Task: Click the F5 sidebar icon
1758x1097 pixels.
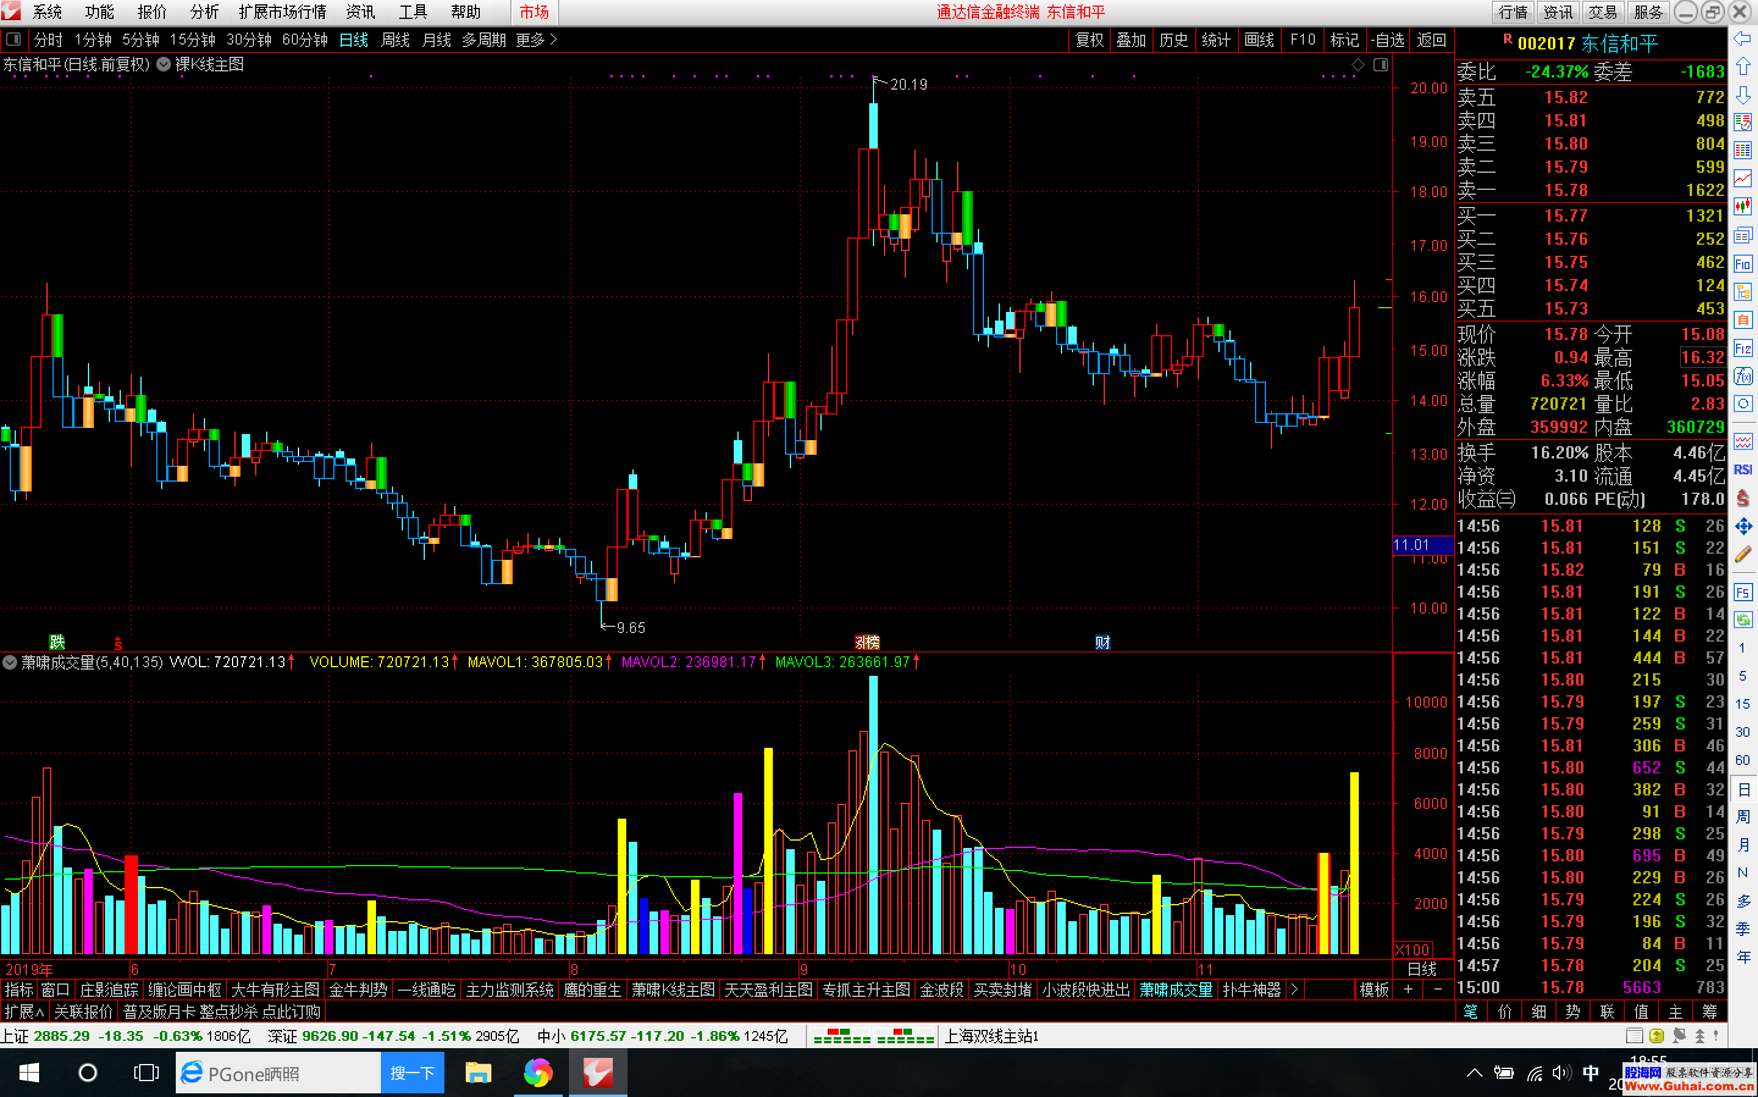Action: coord(1743,593)
